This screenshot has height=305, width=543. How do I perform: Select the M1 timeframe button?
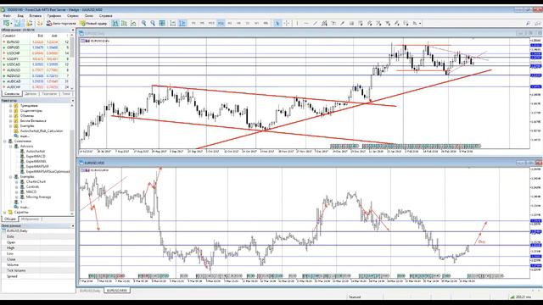[x=193, y=23]
